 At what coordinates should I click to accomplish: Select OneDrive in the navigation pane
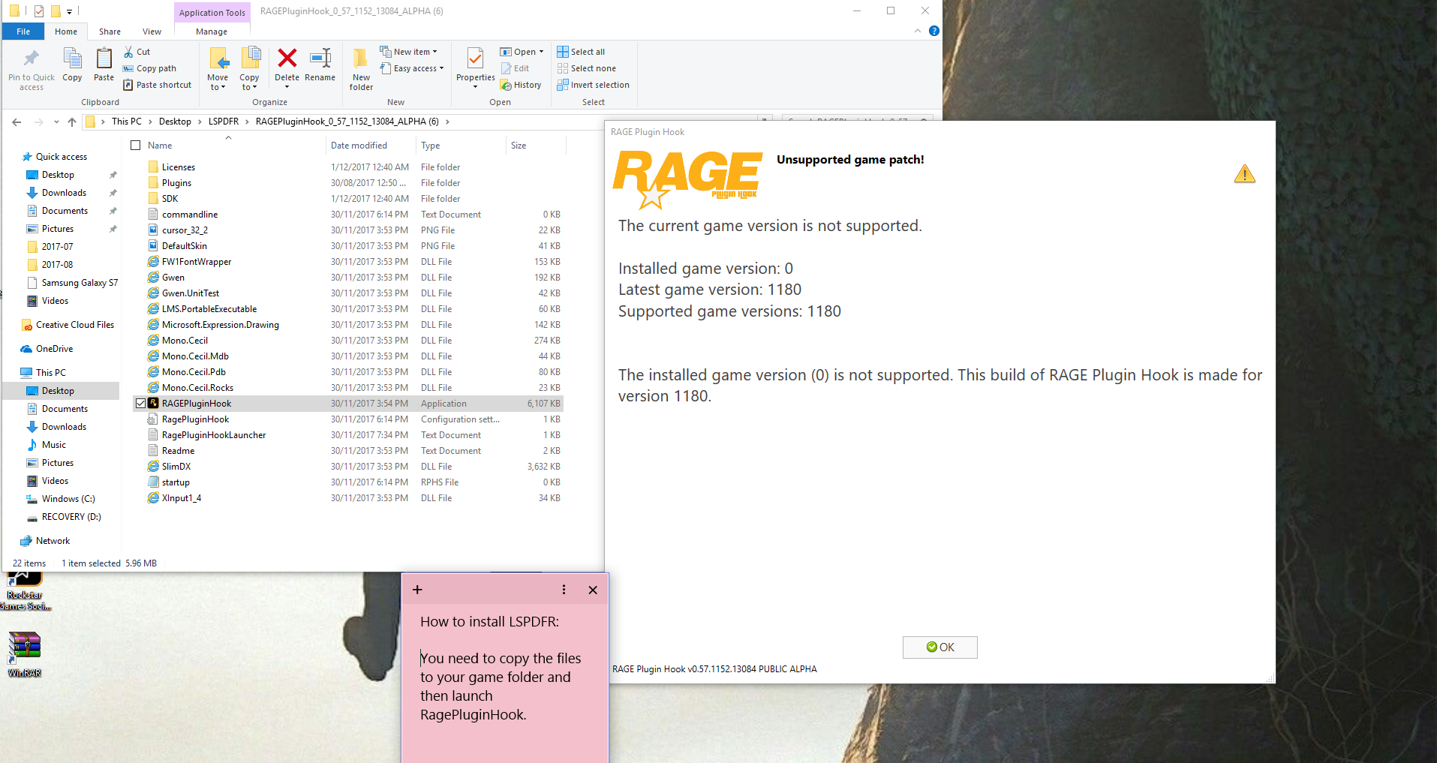point(54,349)
